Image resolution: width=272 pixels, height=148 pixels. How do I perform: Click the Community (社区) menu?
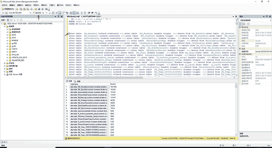[x=68, y=5]
